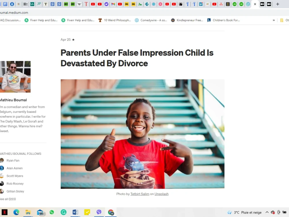Screen dimensions: 289x217
Task: Open the Mathieu Boumal author name
Action: click(13, 100)
